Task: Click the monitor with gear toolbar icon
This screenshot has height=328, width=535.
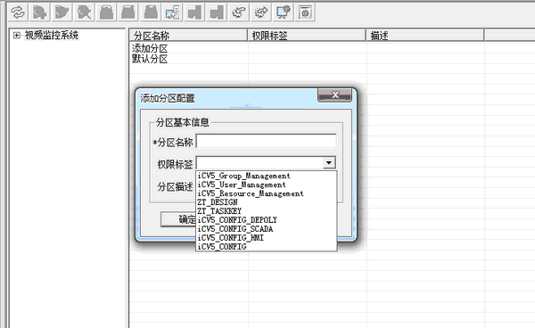Action: tap(283, 12)
